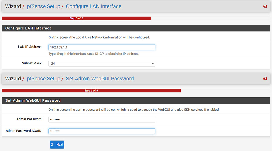Click the LAN IP Address label
The width and height of the screenshot is (272, 151).
[x=30, y=47]
